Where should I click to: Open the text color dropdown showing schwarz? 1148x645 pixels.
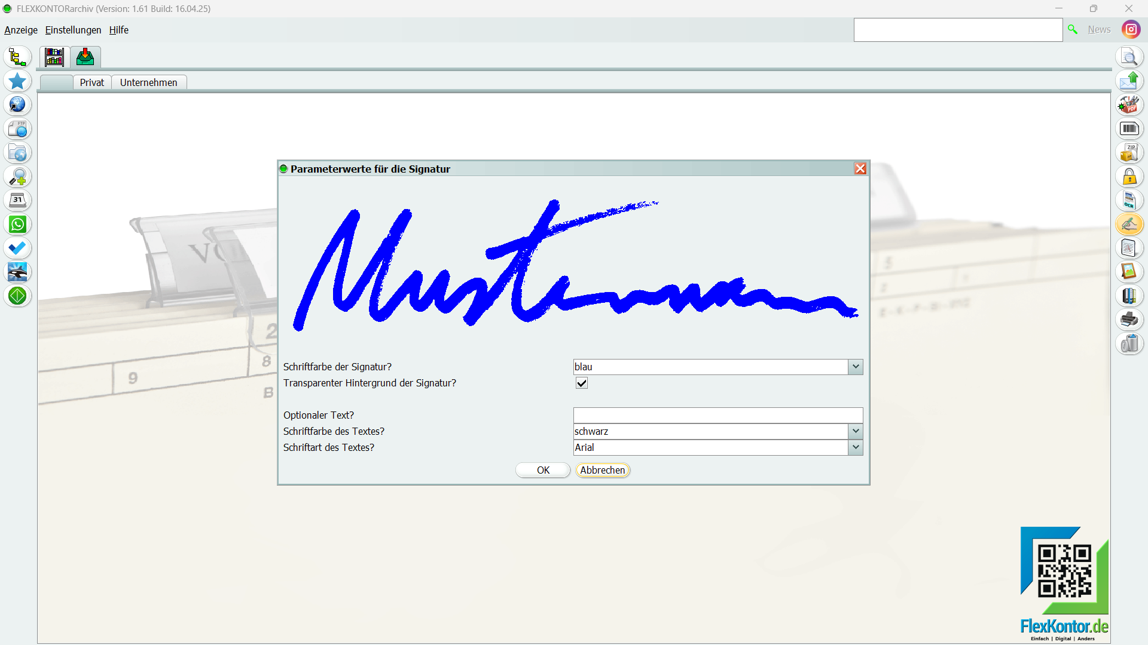tap(855, 431)
